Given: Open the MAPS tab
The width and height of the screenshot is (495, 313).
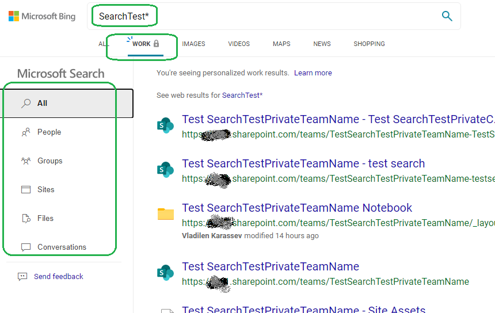Looking at the screenshot, I should point(281,44).
